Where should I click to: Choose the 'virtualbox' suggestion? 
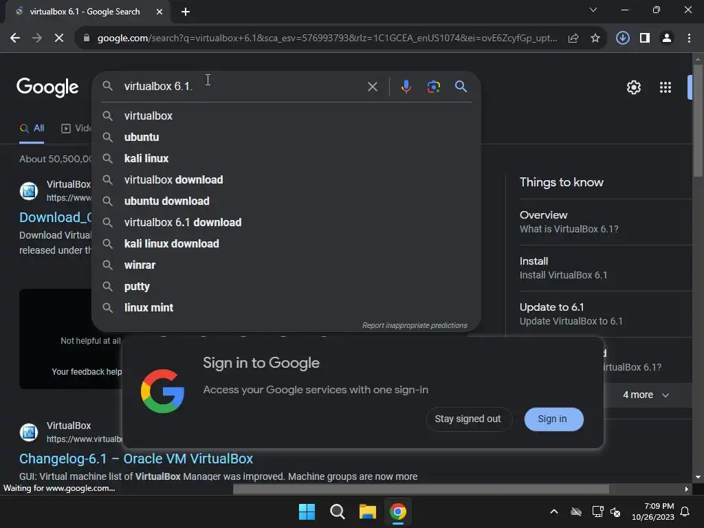(286, 115)
